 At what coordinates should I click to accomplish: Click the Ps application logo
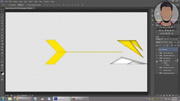(x=2, y=1)
